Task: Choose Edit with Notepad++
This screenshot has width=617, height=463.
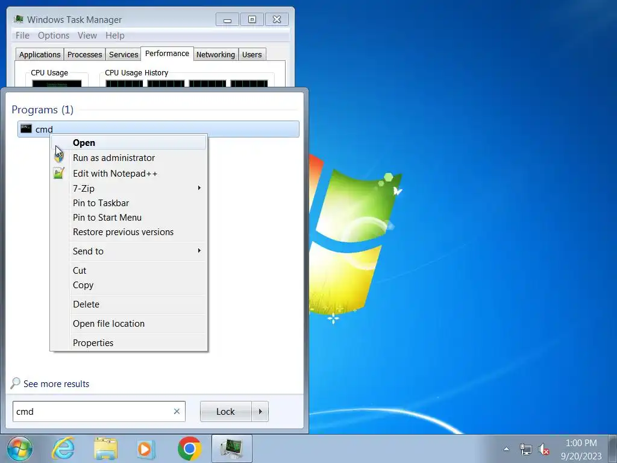Action: [129, 173]
